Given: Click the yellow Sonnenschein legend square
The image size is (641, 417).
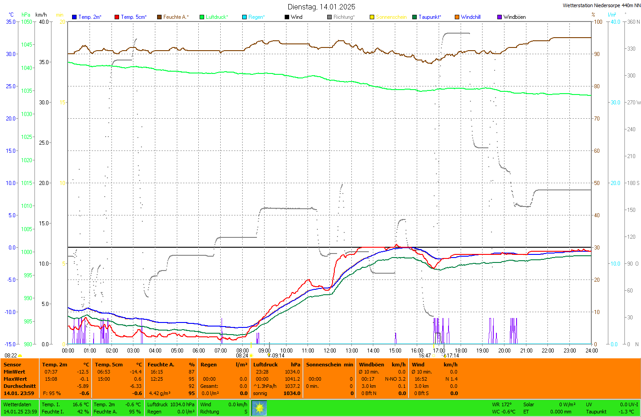Looking at the screenshot, I should coord(372,17).
